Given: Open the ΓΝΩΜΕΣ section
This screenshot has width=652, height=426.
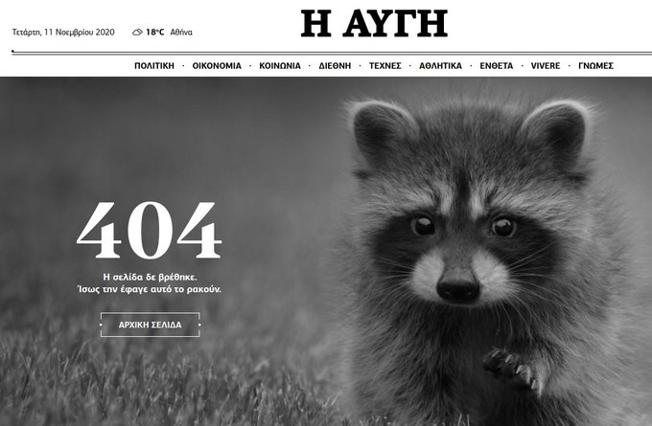Looking at the screenshot, I should click(595, 66).
